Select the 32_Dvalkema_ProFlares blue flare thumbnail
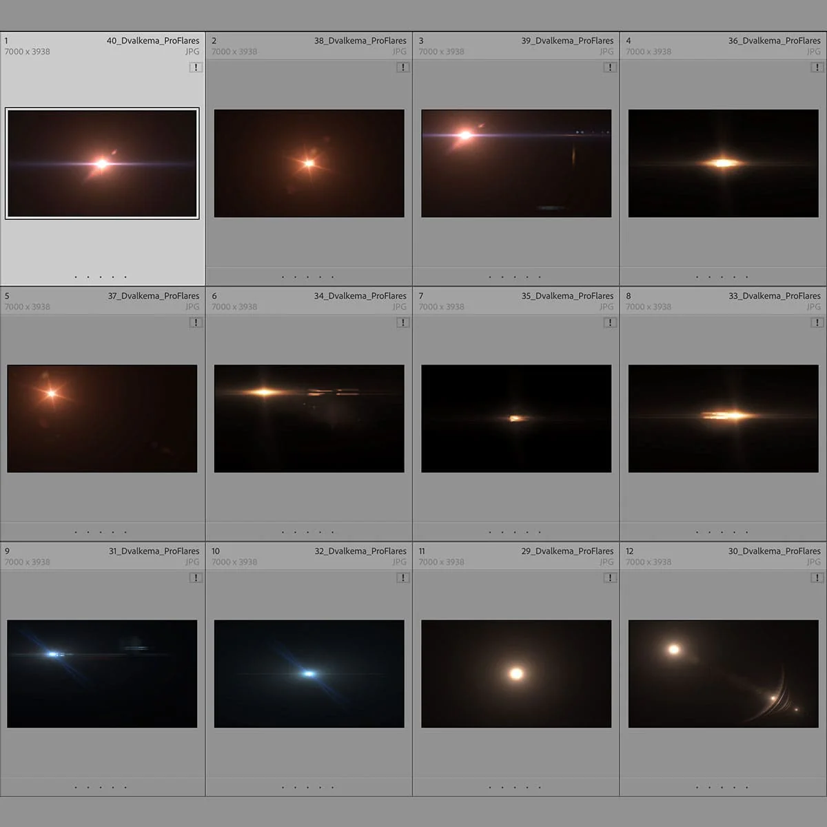The image size is (827, 827). point(309,674)
